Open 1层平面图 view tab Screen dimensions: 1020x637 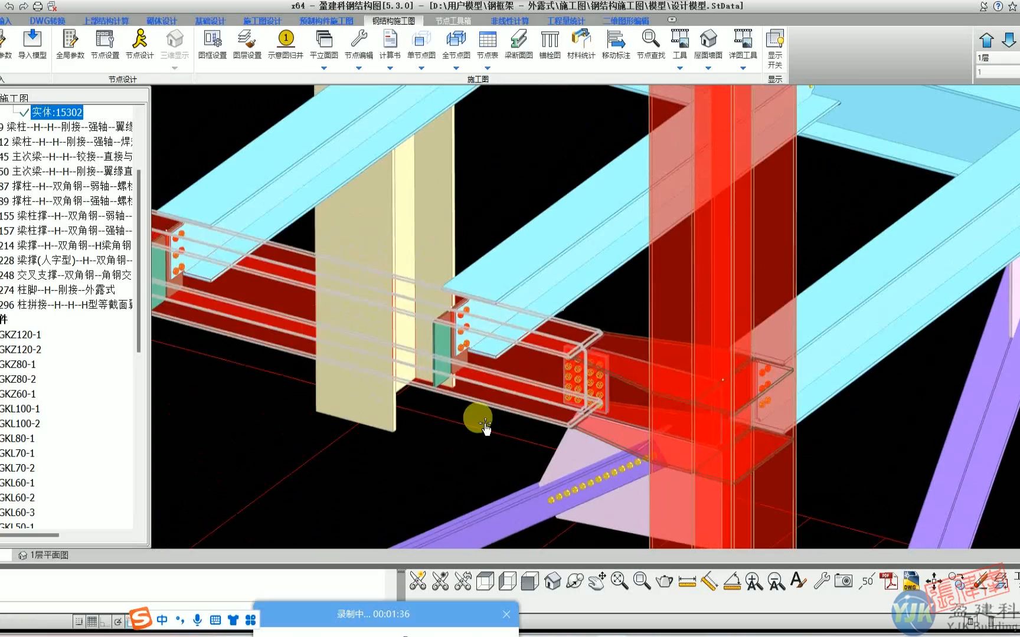[44, 555]
